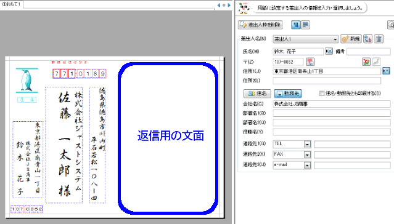
Task: Select the ①おもて1 tab
Action: pos(11,4)
